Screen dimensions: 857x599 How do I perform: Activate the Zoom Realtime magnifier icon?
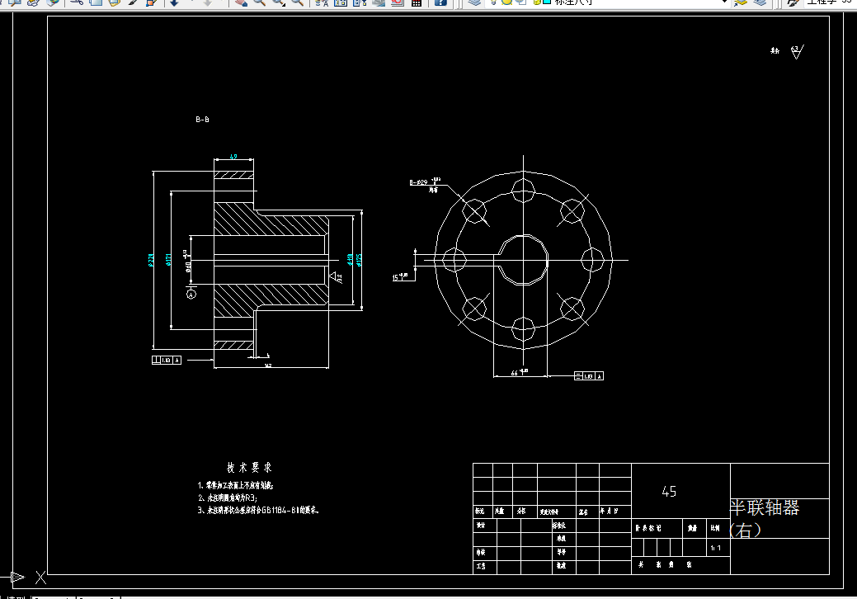tap(260, 2)
